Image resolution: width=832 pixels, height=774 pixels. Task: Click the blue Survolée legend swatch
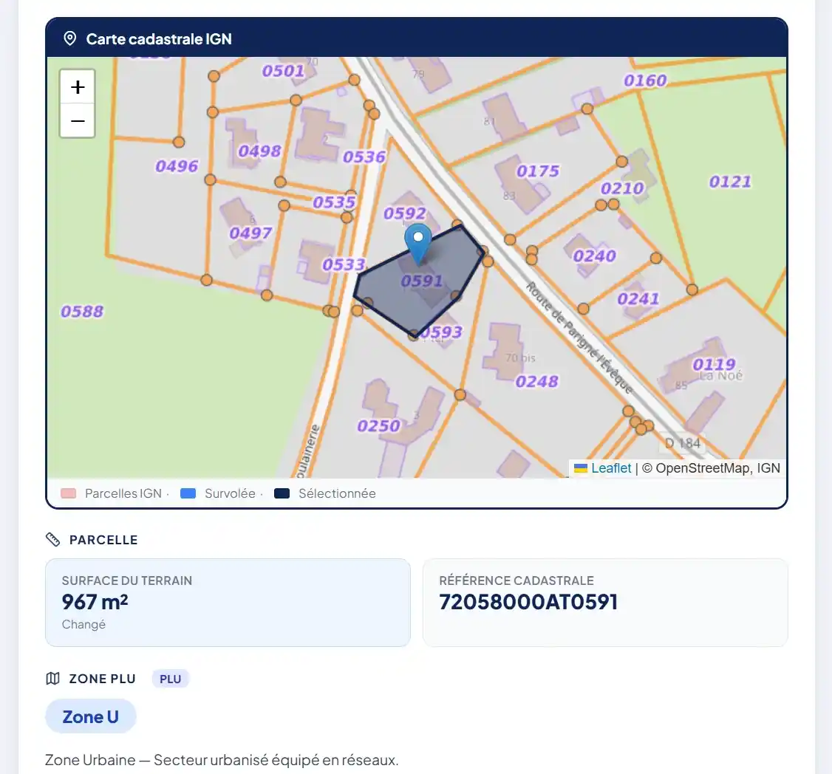pos(188,493)
